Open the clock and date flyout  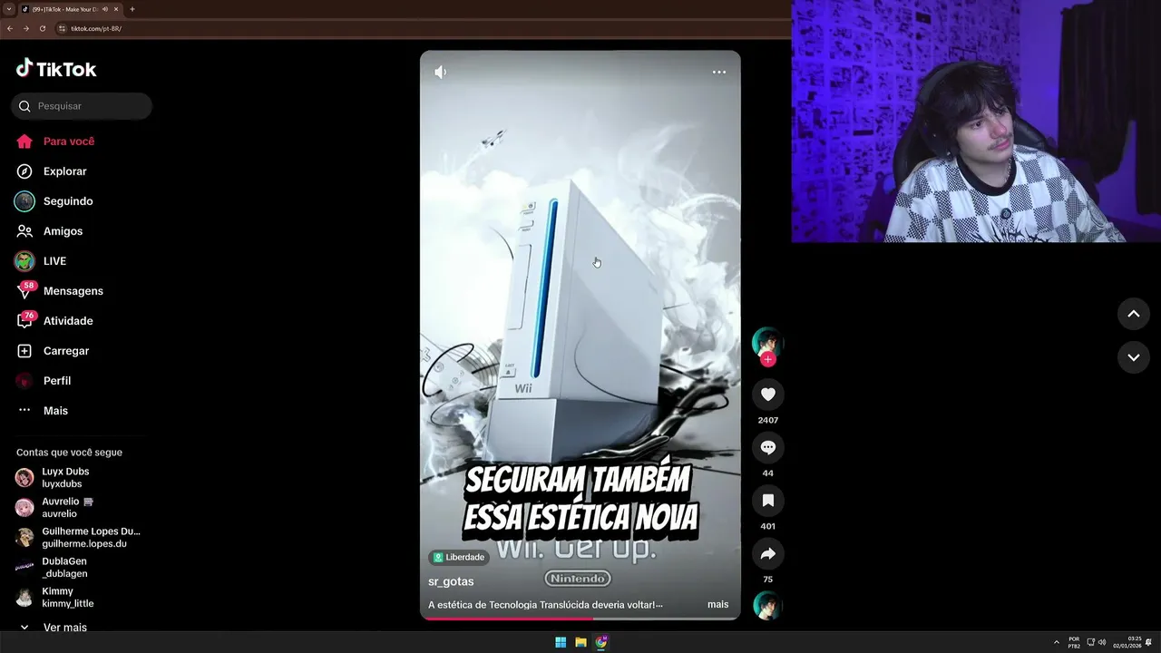(1127, 642)
